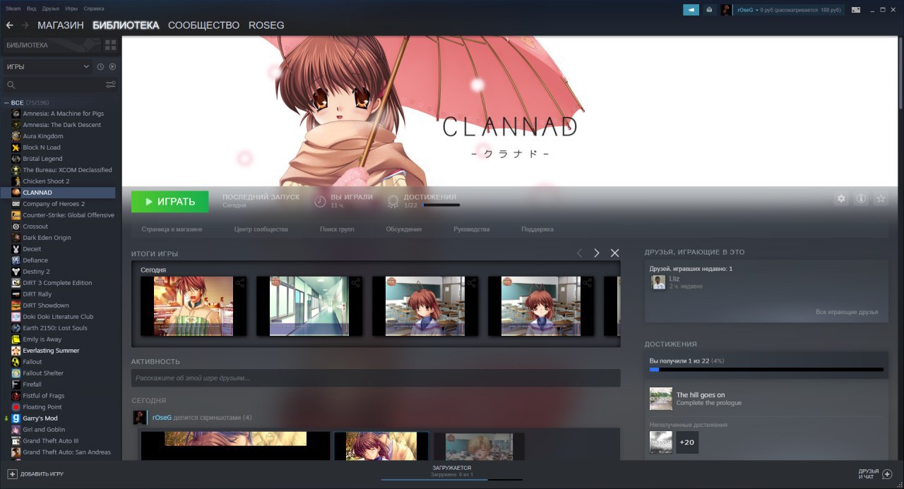
Task: Collapse the All games list
Action: click(x=7, y=103)
